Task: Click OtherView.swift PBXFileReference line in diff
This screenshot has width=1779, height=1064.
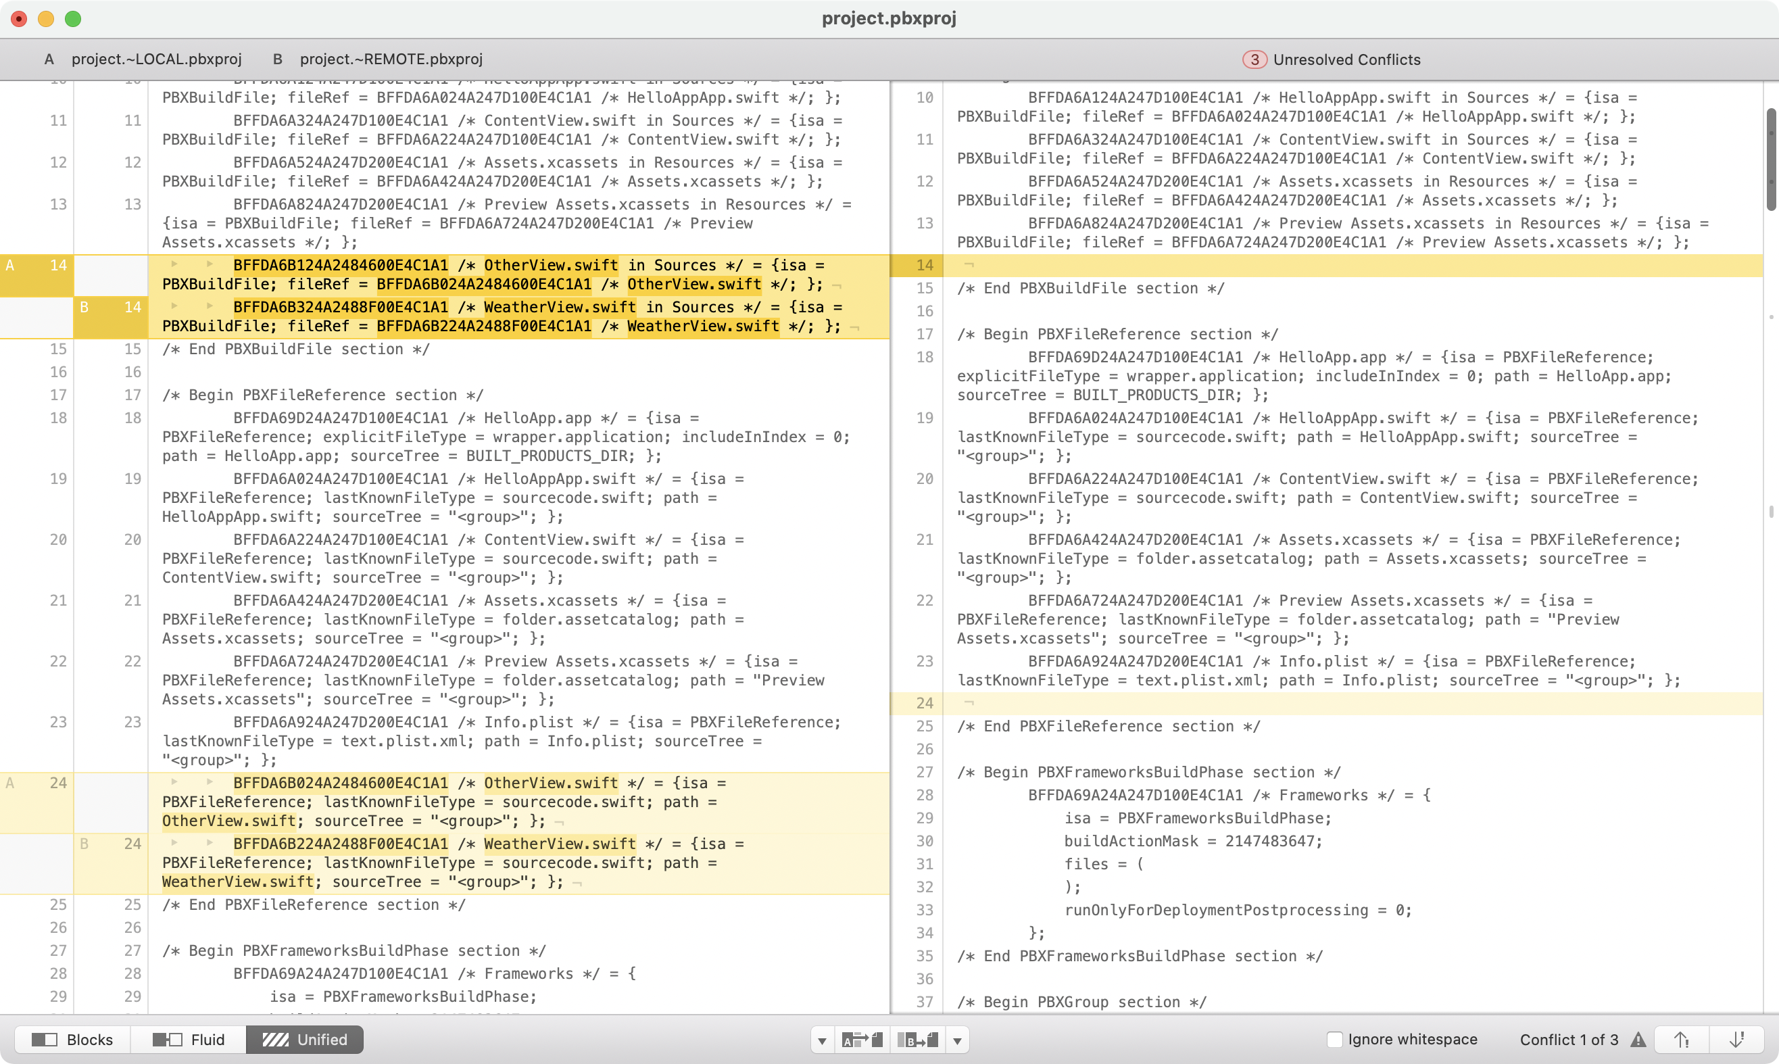Action: coord(519,802)
